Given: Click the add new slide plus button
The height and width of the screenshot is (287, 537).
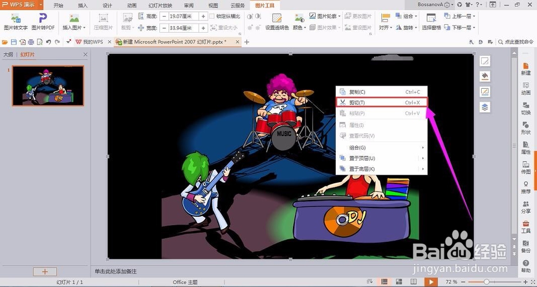Looking at the screenshot, I should (45, 271).
